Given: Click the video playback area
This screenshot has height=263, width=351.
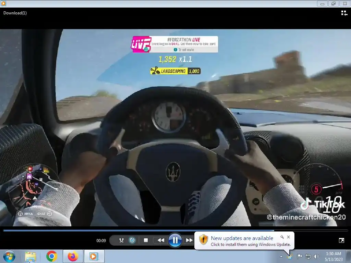Looking at the screenshot, I should tap(175, 127).
